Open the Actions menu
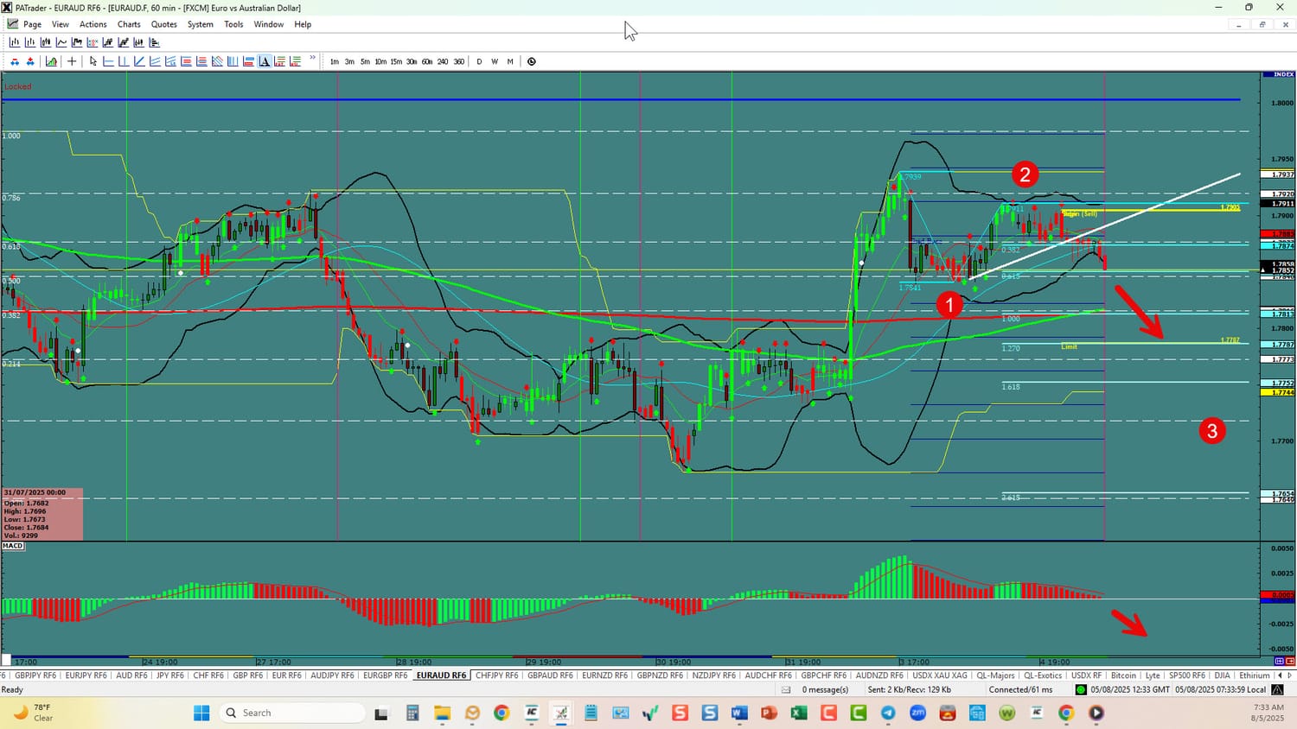 tap(93, 24)
